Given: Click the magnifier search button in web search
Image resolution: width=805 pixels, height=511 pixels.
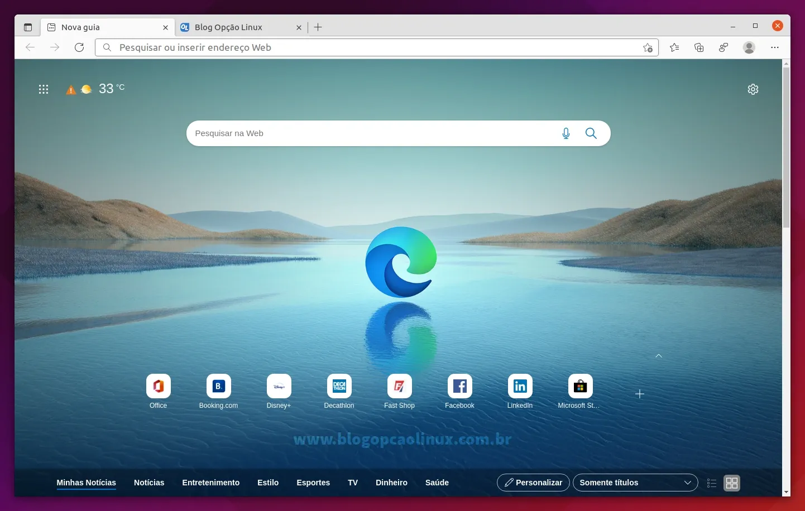Looking at the screenshot, I should 591,133.
